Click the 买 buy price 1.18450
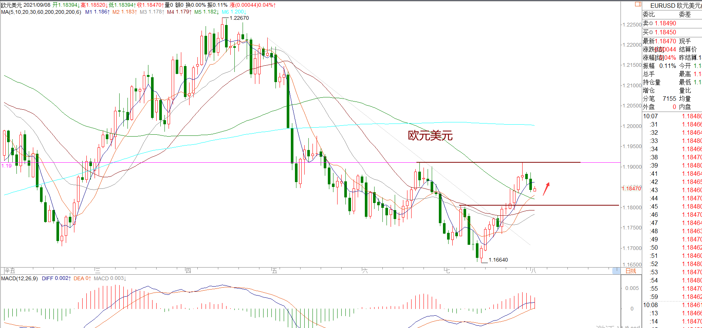This screenshot has width=702, height=328. click(x=665, y=32)
